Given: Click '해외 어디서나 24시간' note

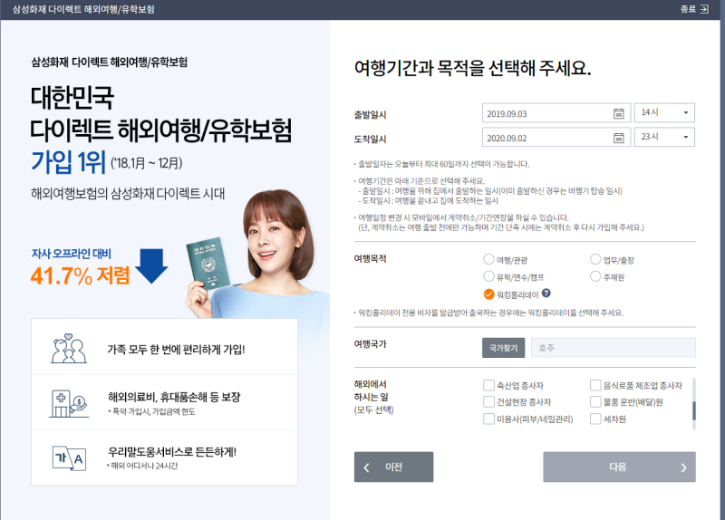Looking at the screenshot, I should pos(143,466).
